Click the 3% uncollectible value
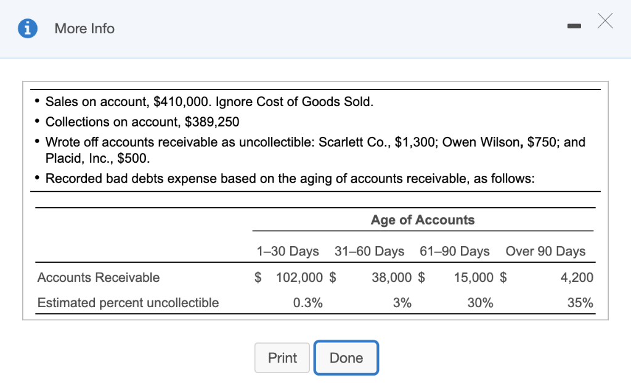 tap(402, 303)
